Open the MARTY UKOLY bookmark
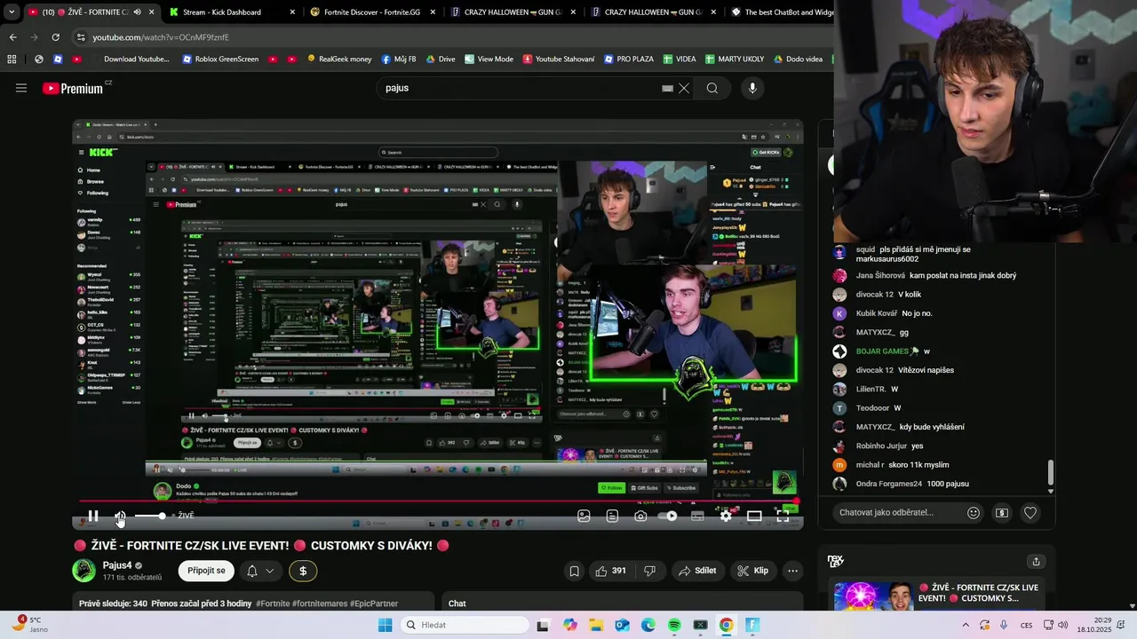Viewport: 1137px width, 639px height. (735, 59)
